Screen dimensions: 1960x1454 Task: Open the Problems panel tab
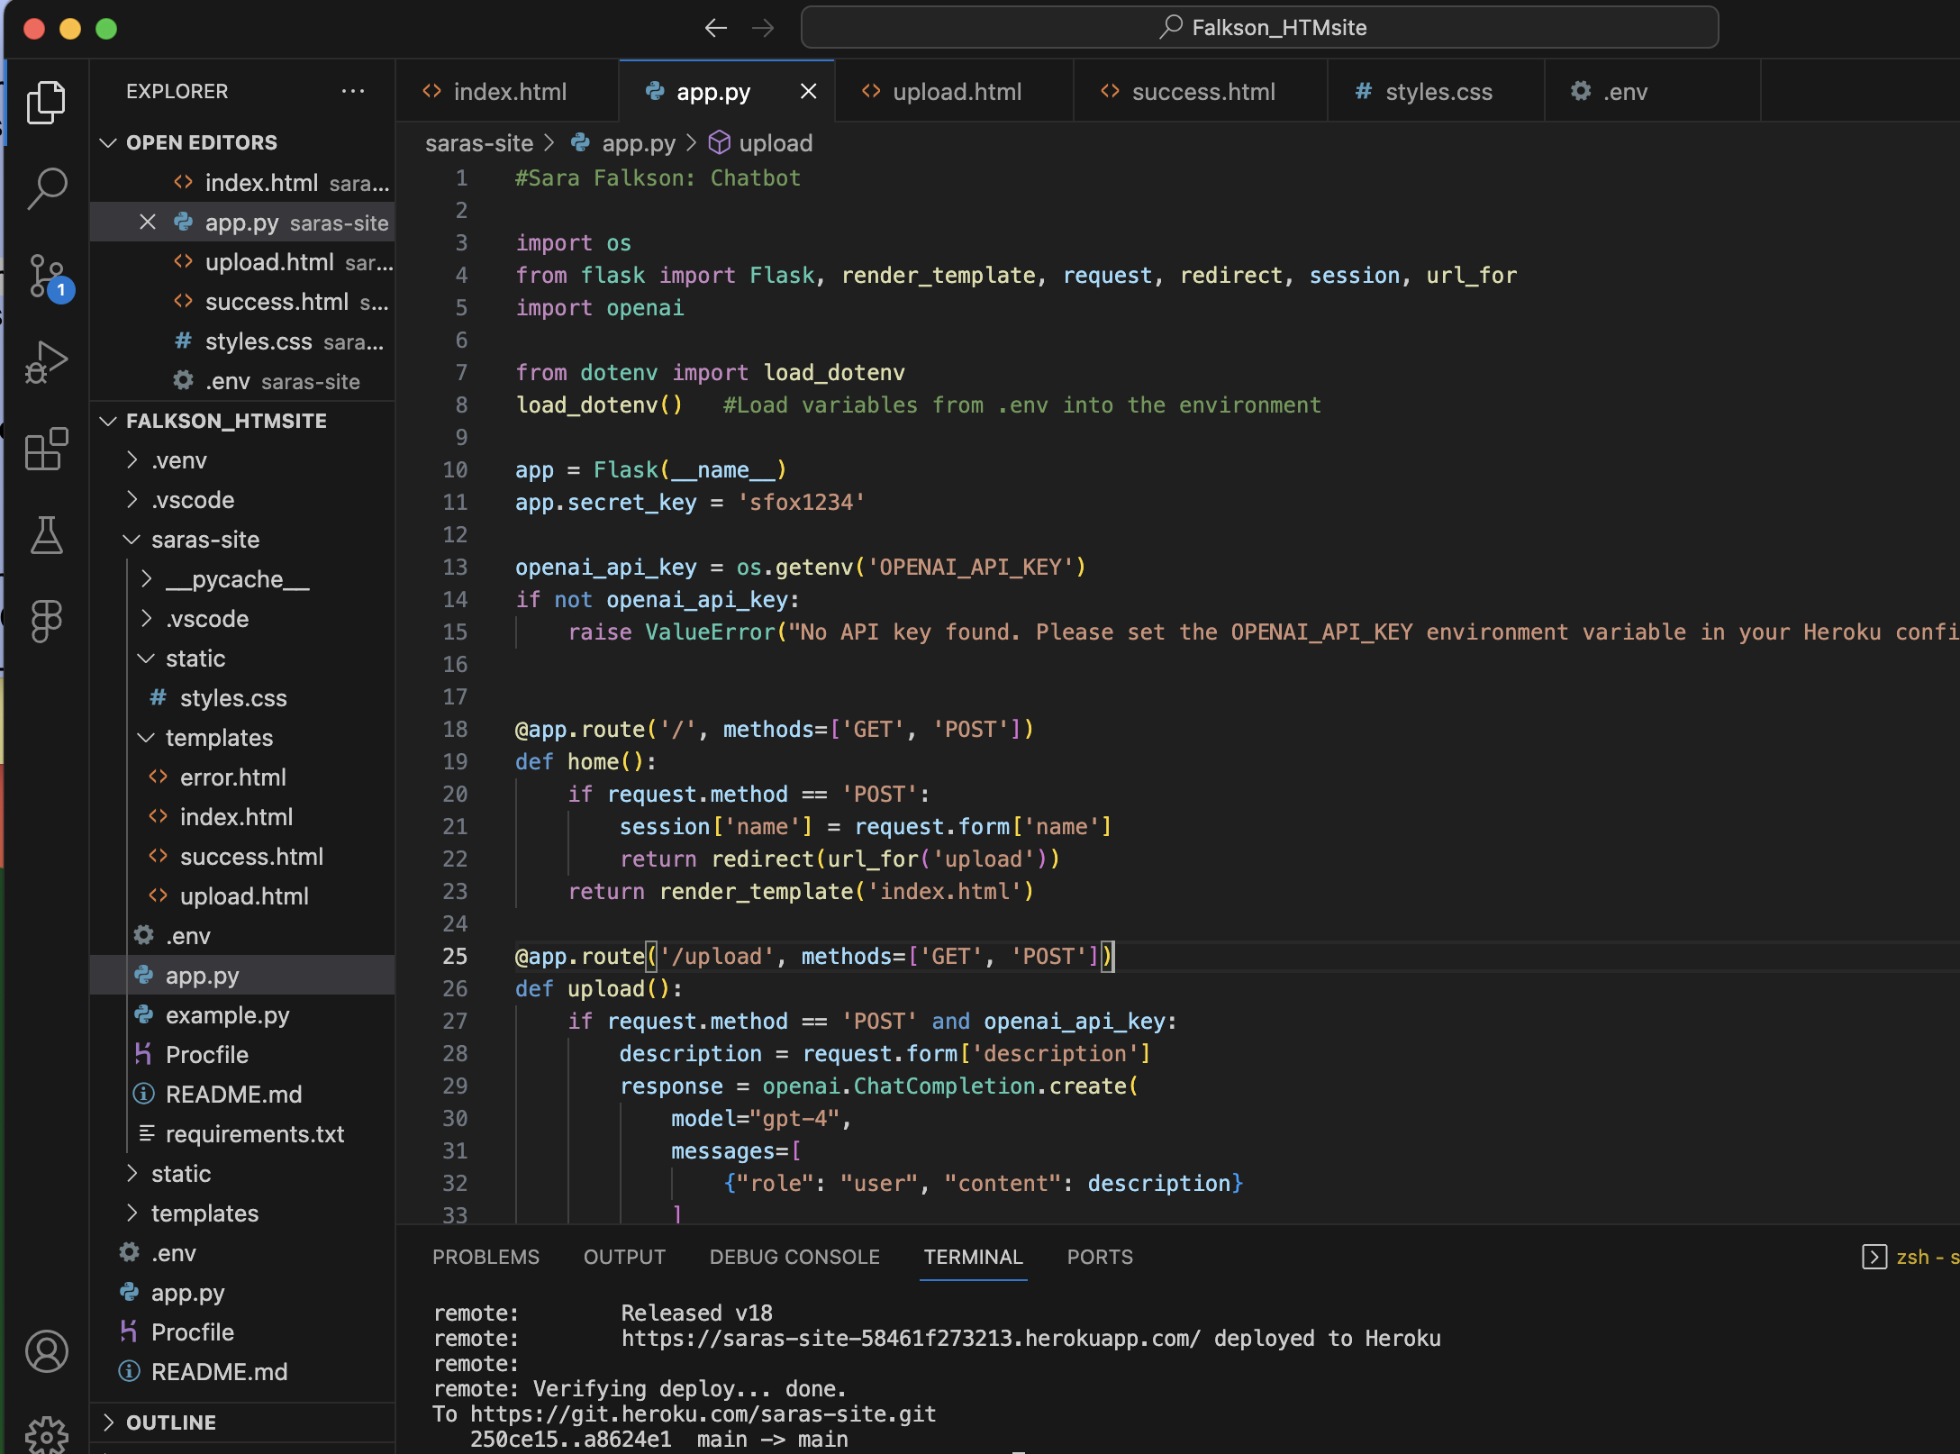click(485, 1257)
